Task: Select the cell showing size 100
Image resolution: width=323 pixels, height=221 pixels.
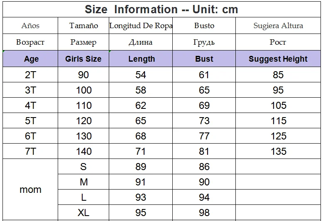Action: coord(83,90)
